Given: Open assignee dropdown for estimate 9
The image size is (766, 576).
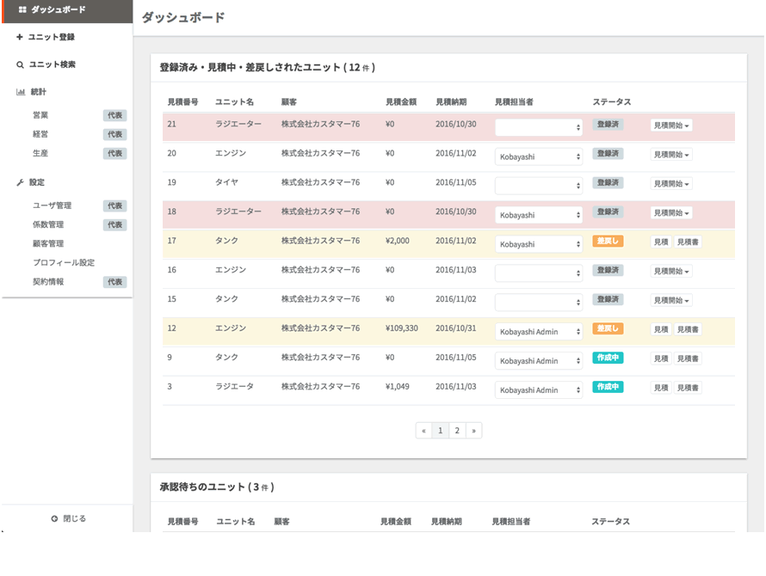Looking at the screenshot, I should coord(538,361).
